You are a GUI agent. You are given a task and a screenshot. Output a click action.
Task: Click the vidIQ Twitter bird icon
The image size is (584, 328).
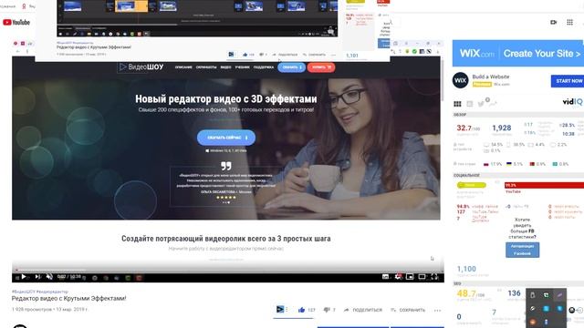pyautogui.click(x=481, y=104)
